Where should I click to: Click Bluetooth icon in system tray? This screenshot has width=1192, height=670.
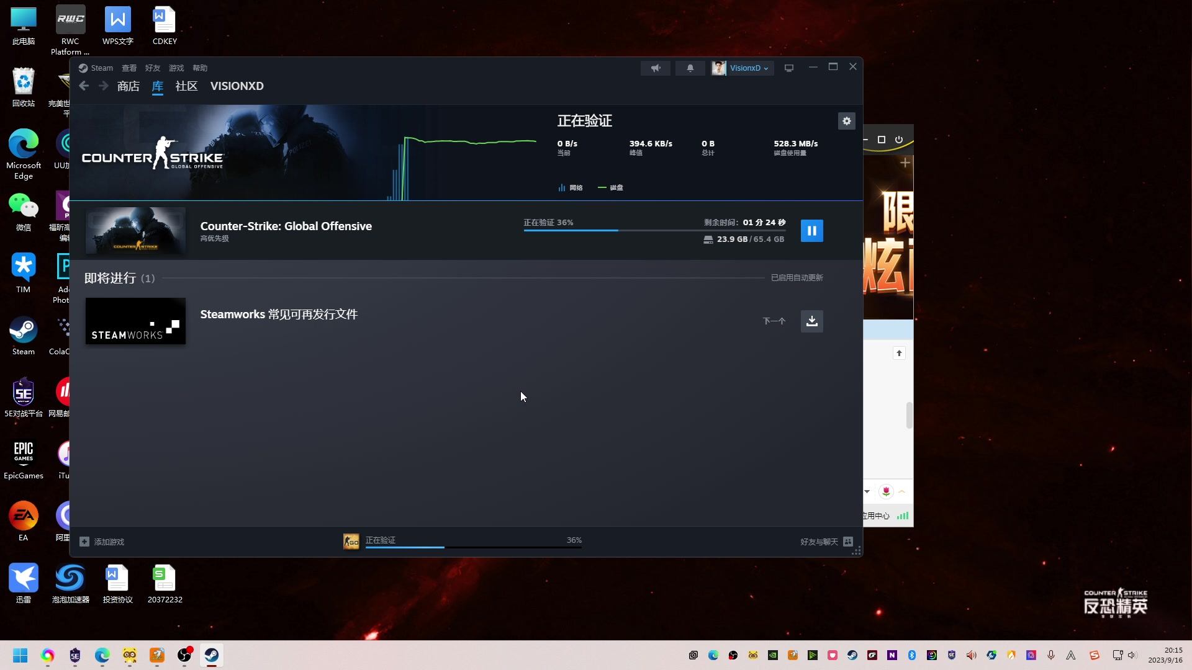912,656
